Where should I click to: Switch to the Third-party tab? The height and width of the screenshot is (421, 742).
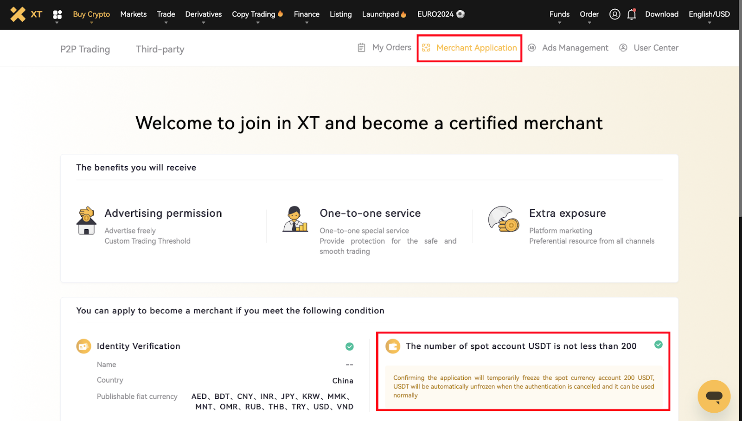pos(160,49)
